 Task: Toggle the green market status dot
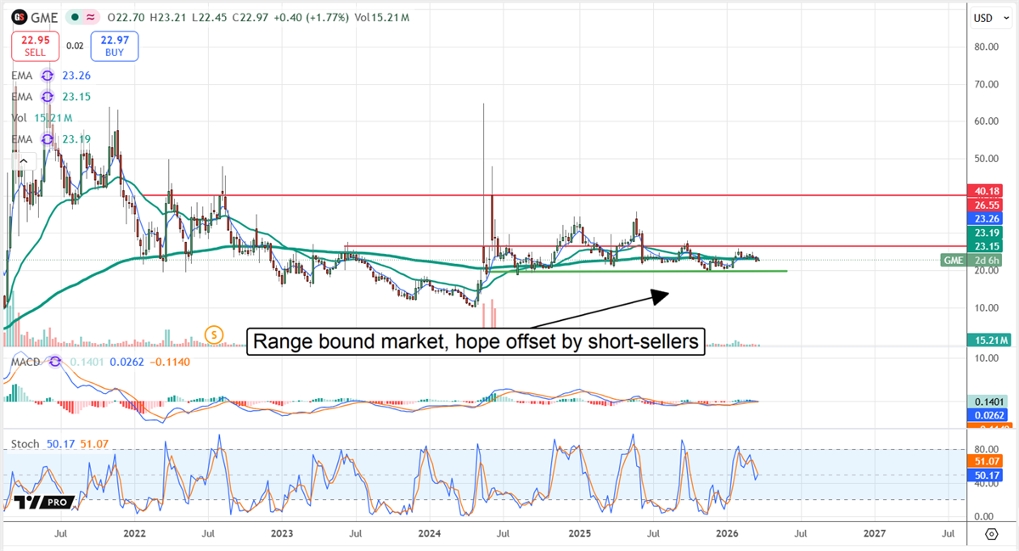coord(75,17)
